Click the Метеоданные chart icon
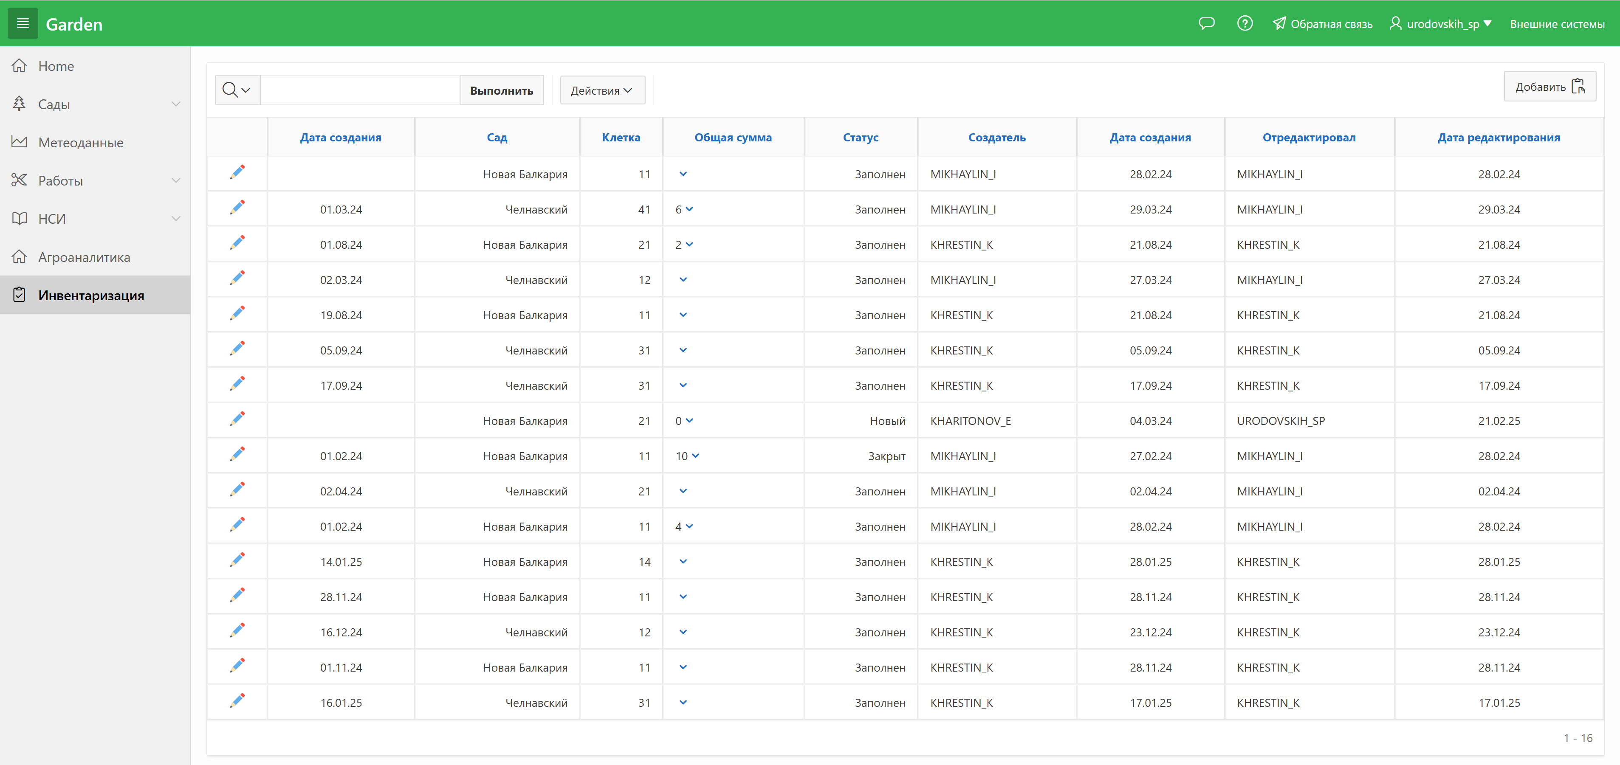The height and width of the screenshot is (765, 1620). point(20,142)
